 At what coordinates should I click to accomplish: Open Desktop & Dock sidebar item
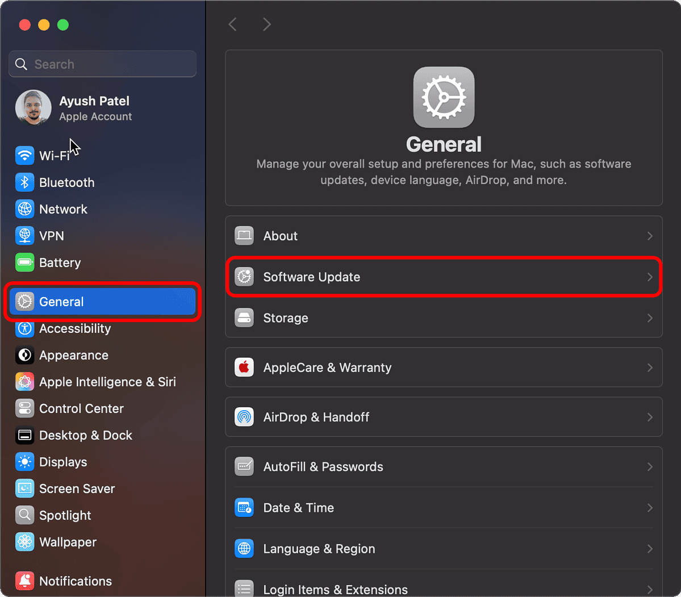pos(85,435)
